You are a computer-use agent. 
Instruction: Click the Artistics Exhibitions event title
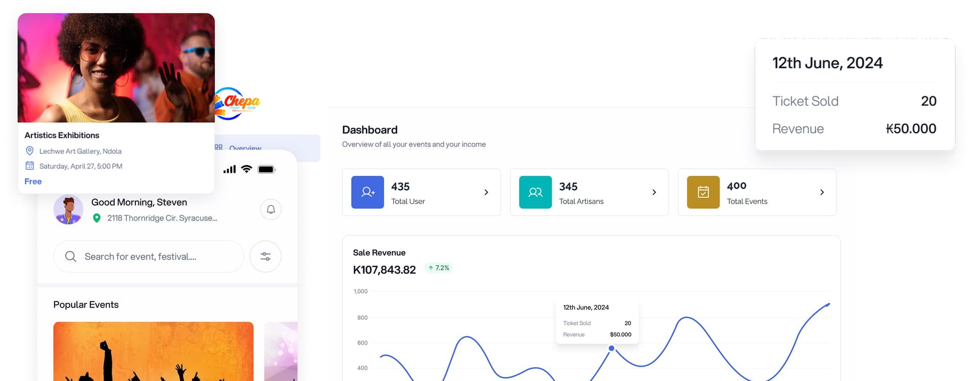click(62, 135)
